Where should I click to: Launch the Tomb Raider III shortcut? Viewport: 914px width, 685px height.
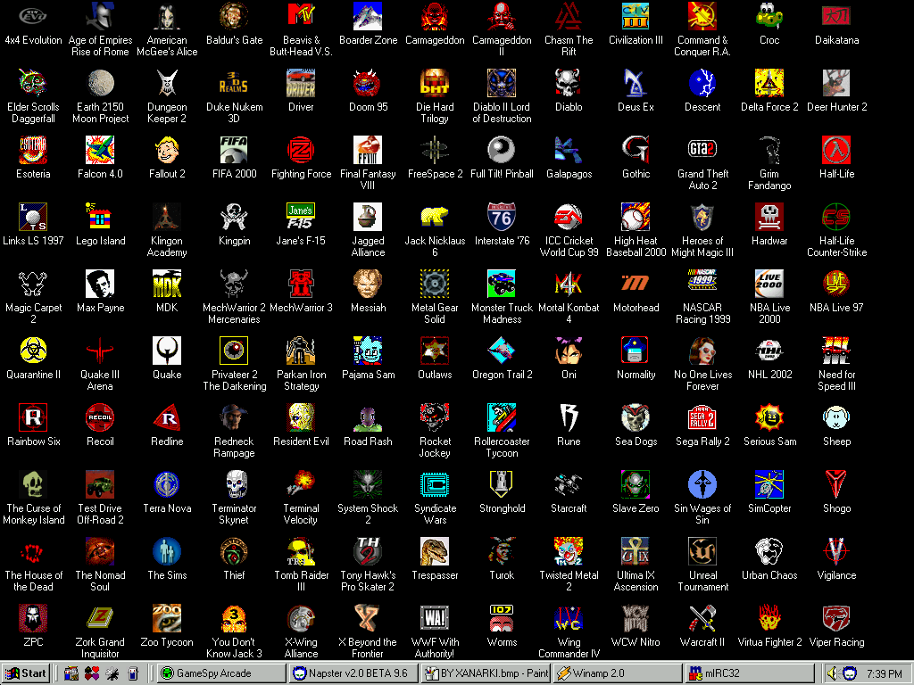(301, 551)
